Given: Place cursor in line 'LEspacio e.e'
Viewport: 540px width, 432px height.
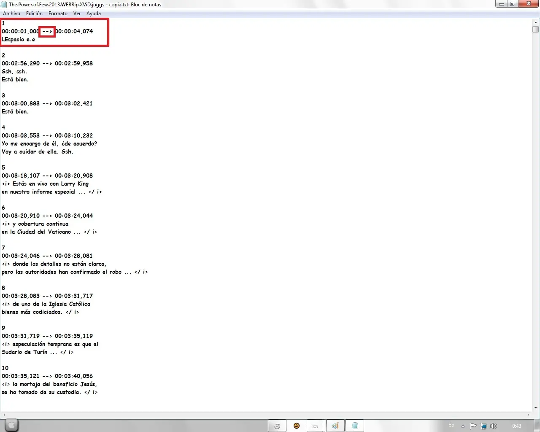Looking at the screenshot, I should click(x=19, y=40).
